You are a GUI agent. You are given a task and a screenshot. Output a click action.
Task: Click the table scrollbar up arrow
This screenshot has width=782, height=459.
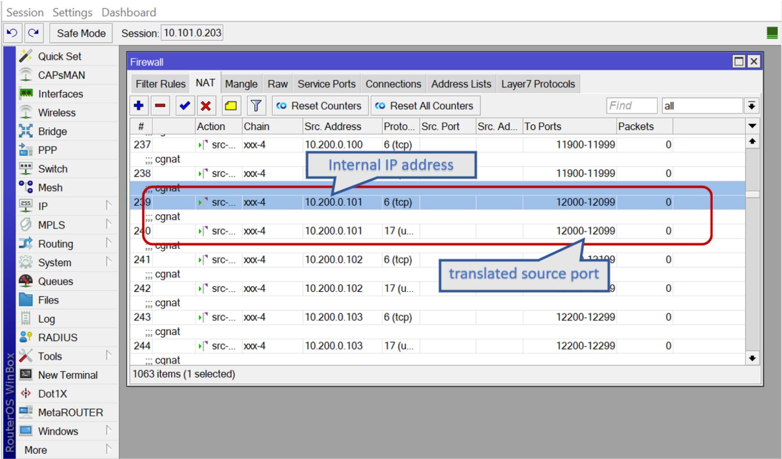click(752, 141)
